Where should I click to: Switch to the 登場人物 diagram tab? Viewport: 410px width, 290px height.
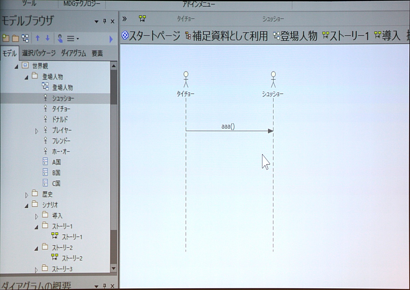(x=296, y=36)
